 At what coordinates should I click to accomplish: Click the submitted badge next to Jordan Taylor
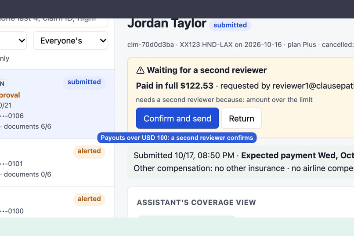pos(230,25)
